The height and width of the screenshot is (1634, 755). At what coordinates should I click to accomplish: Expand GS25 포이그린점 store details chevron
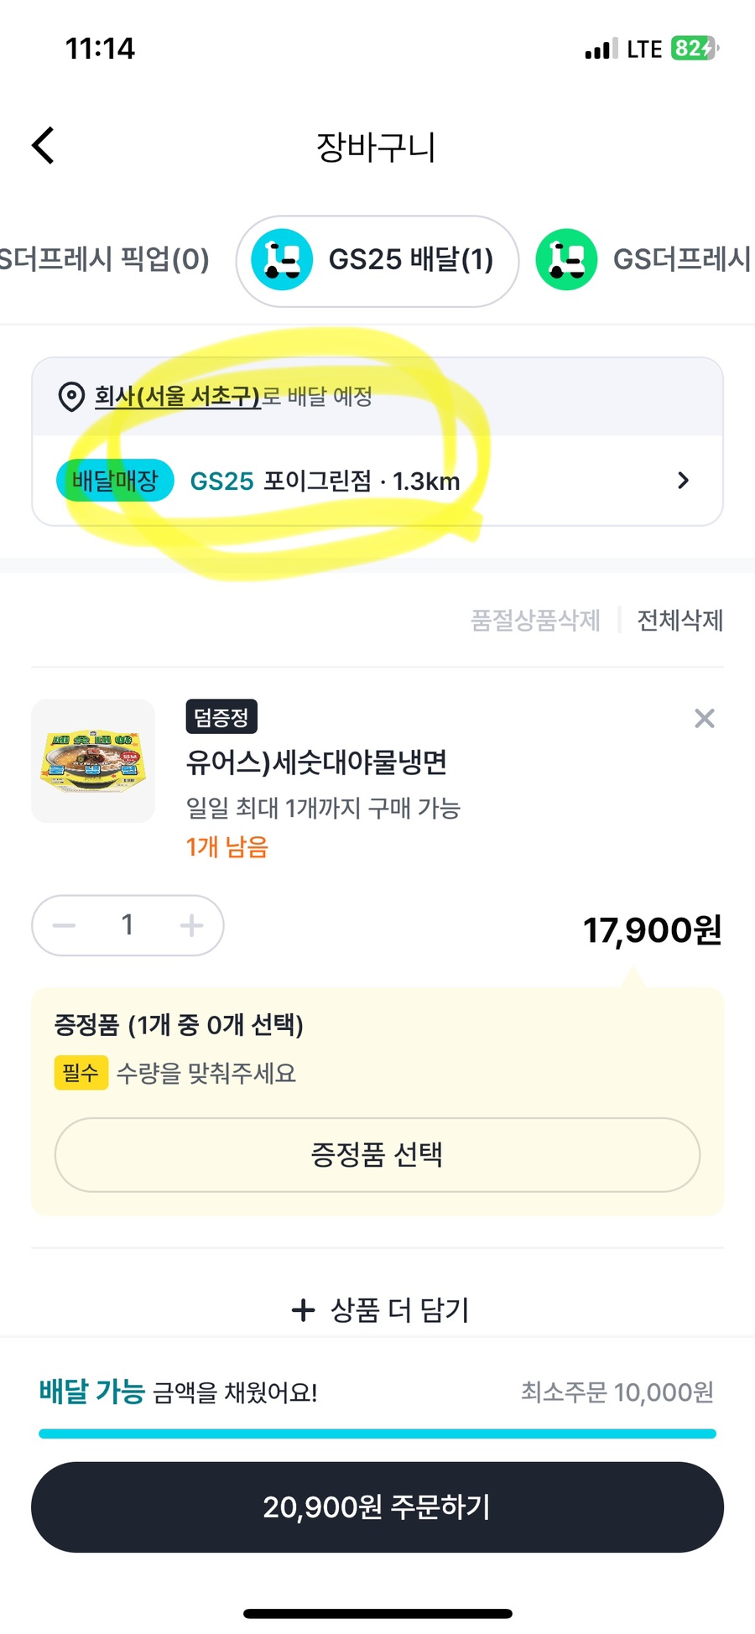click(683, 481)
